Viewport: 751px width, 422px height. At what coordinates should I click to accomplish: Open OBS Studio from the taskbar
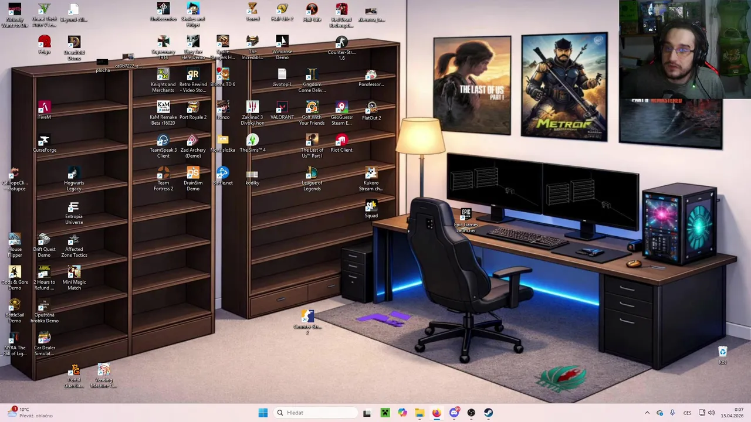point(471,413)
